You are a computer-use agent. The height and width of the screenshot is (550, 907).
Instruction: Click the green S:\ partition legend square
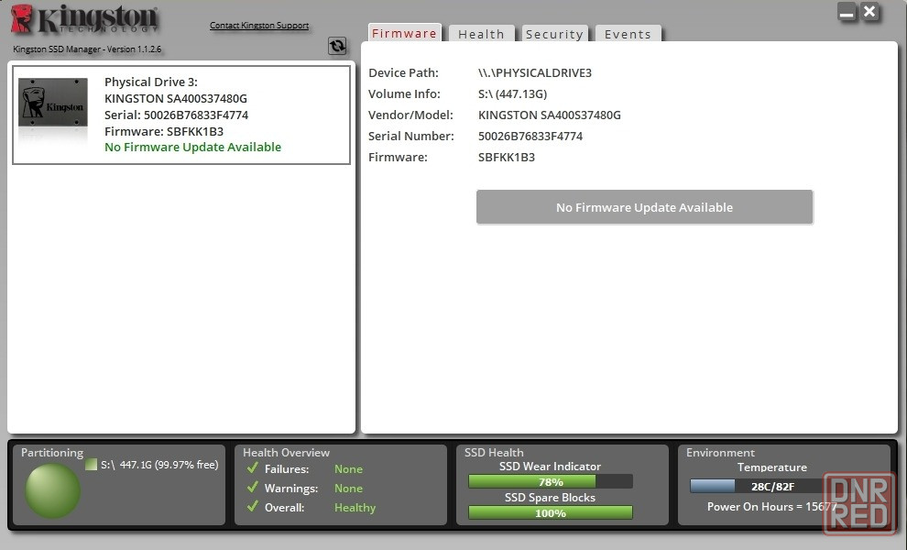[91, 465]
